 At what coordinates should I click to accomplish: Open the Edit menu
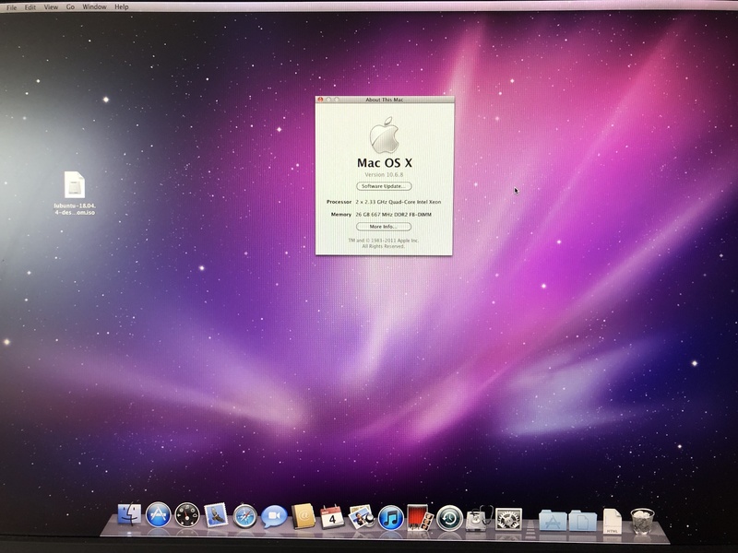tap(30, 7)
